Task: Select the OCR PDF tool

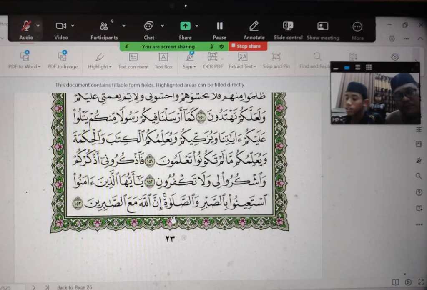Action: [213, 60]
